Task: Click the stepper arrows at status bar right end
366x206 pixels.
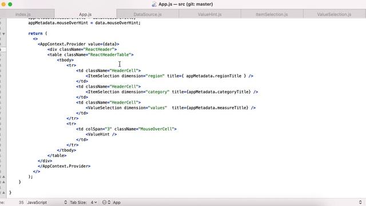Action: pyautogui.click(x=360, y=202)
